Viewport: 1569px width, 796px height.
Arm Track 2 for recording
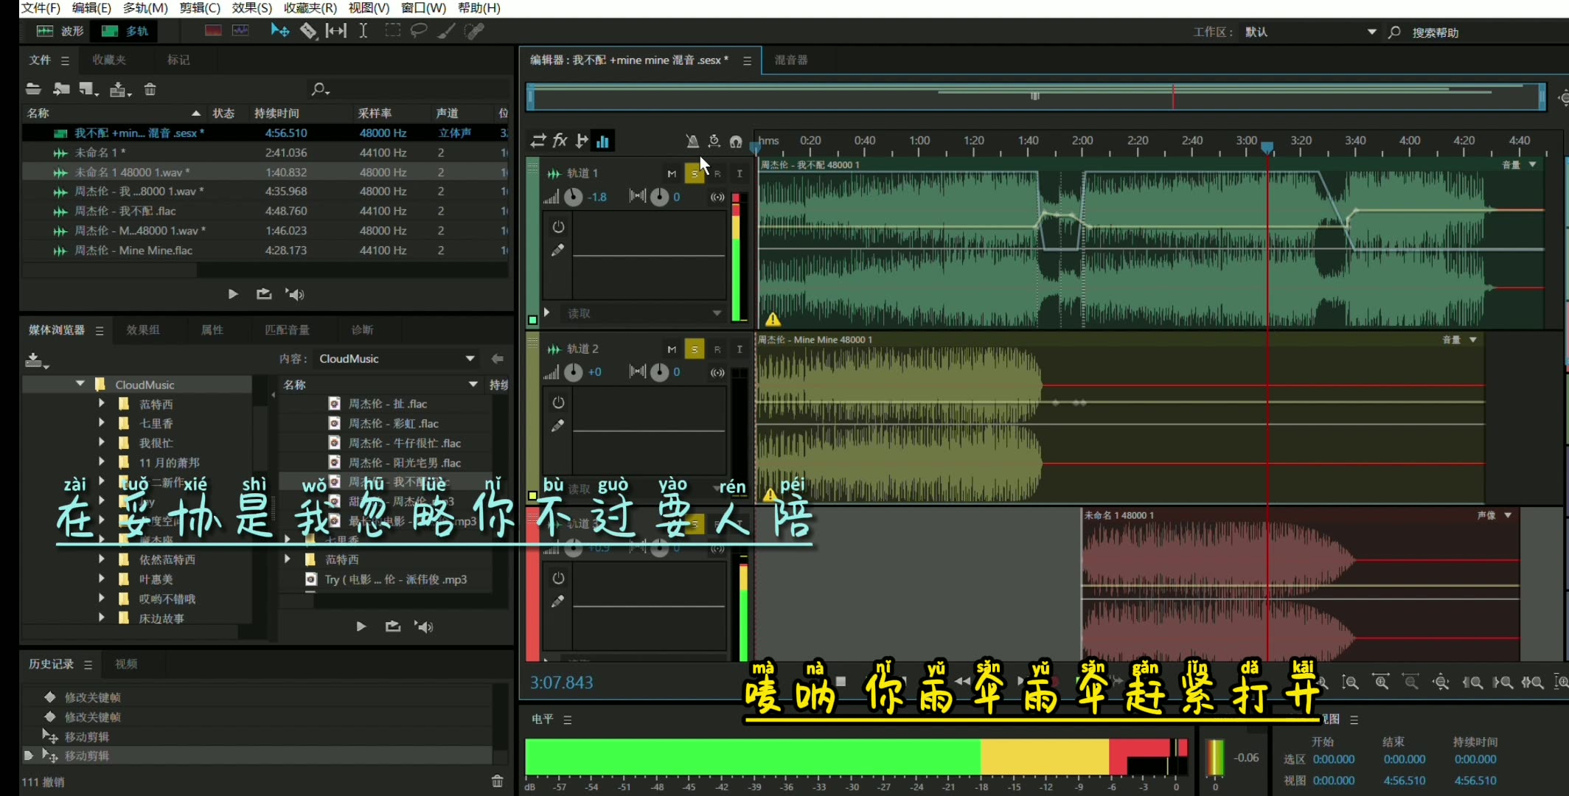pyautogui.click(x=717, y=349)
